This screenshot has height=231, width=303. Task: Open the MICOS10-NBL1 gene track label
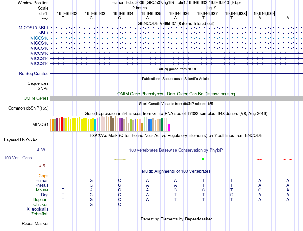pos(33,28)
